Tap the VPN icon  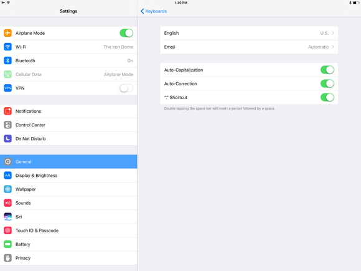[8, 88]
